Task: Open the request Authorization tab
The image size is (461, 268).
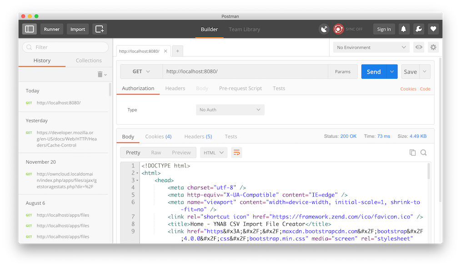Action: tap(138, 88)
